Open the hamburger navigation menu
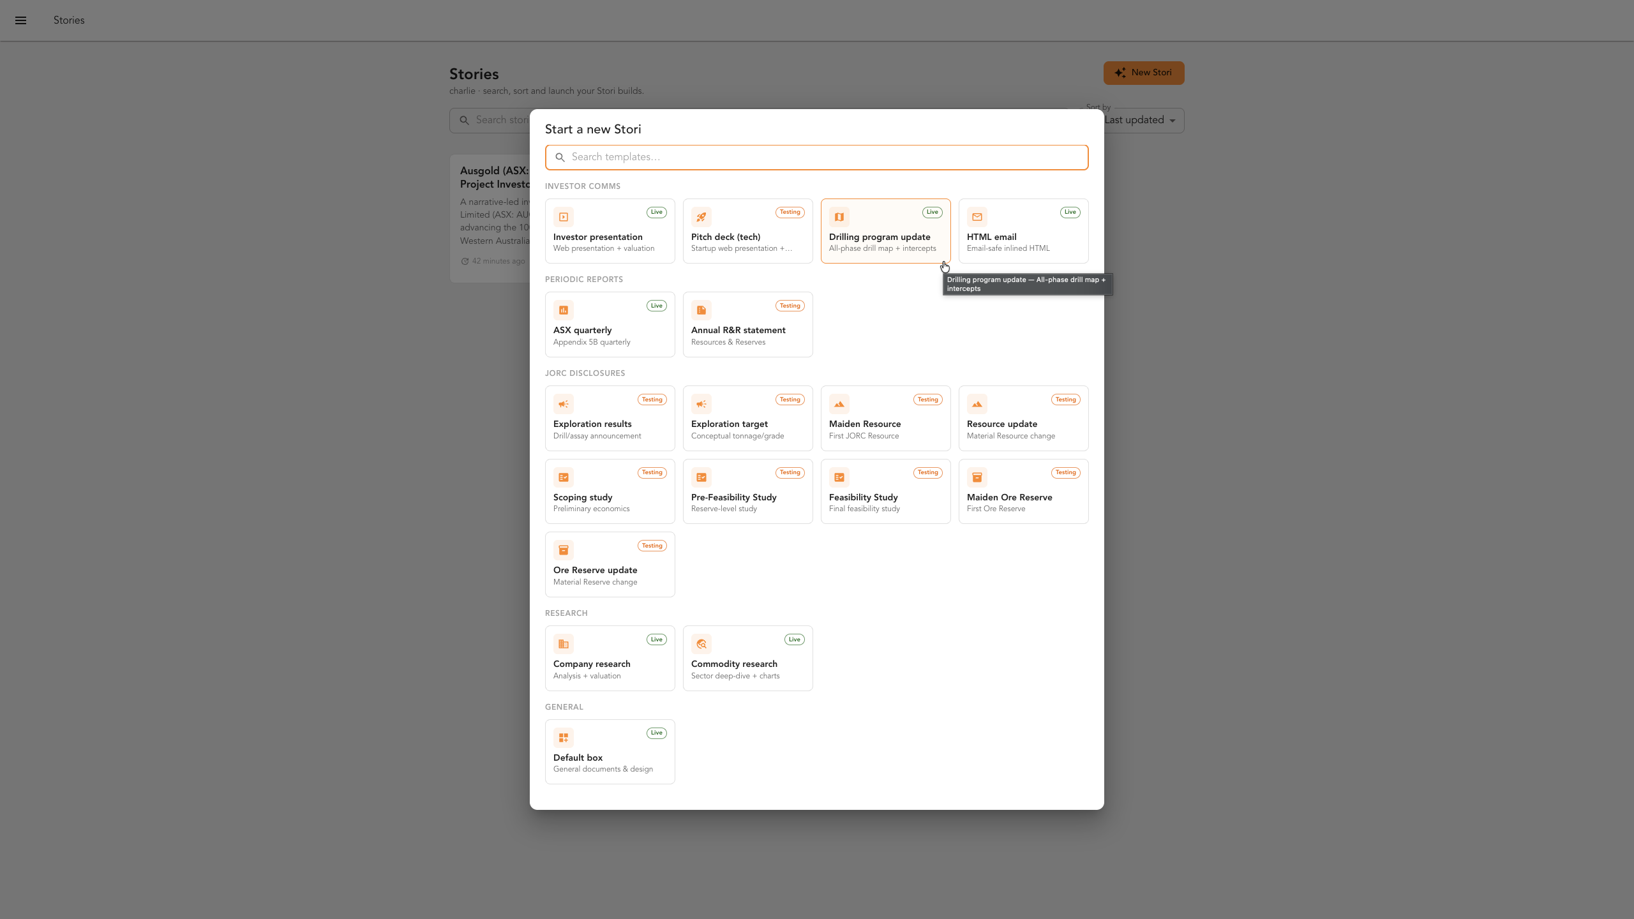Screen dimensions: 1634x919 tap(20, 20)
